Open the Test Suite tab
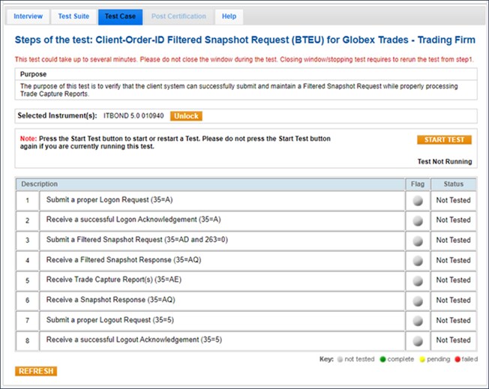Viewport: 489px width, 389px height. (73, 16)
